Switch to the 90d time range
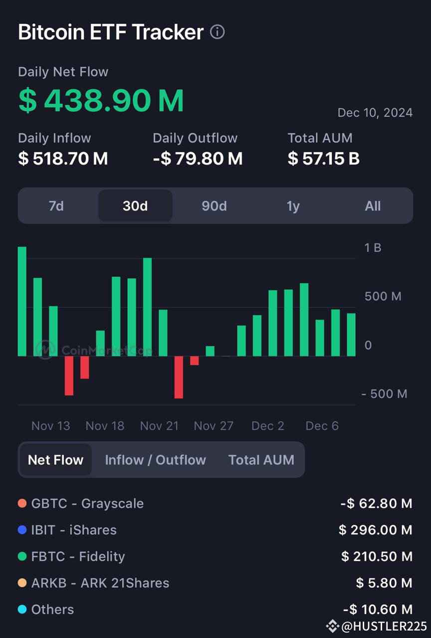This screenshot has width=431, height=638. 214,205
